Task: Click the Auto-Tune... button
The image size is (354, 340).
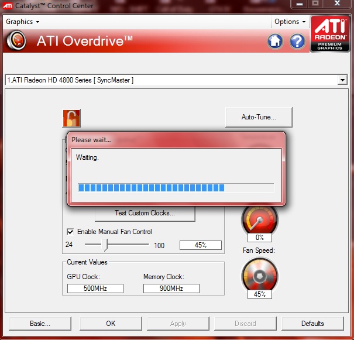Action: (x=259, y=117)
